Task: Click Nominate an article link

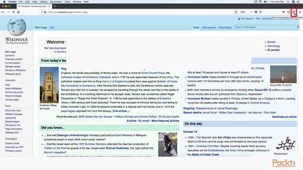Action: 284,117
